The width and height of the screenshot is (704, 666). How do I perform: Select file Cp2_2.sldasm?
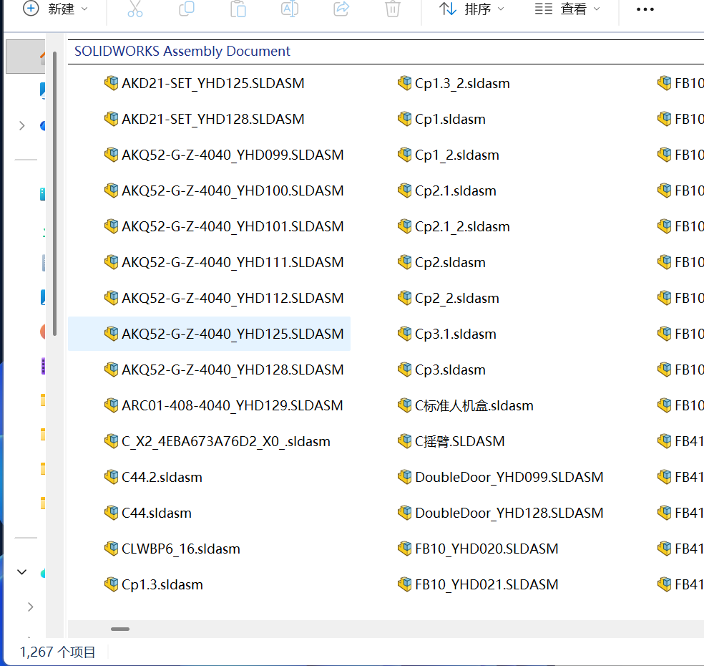click(448, 298)
